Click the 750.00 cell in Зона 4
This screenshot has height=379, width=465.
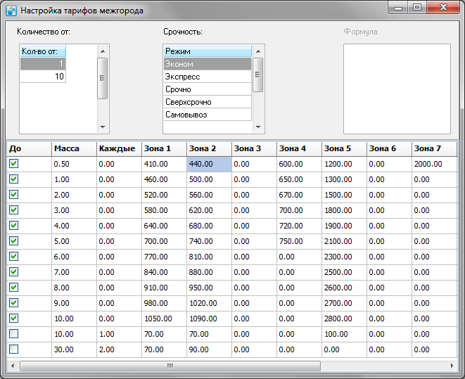(x=299, y=241)
